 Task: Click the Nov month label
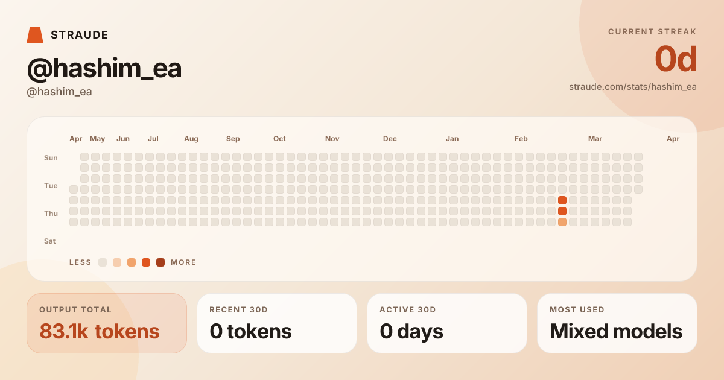click(332, 139)
